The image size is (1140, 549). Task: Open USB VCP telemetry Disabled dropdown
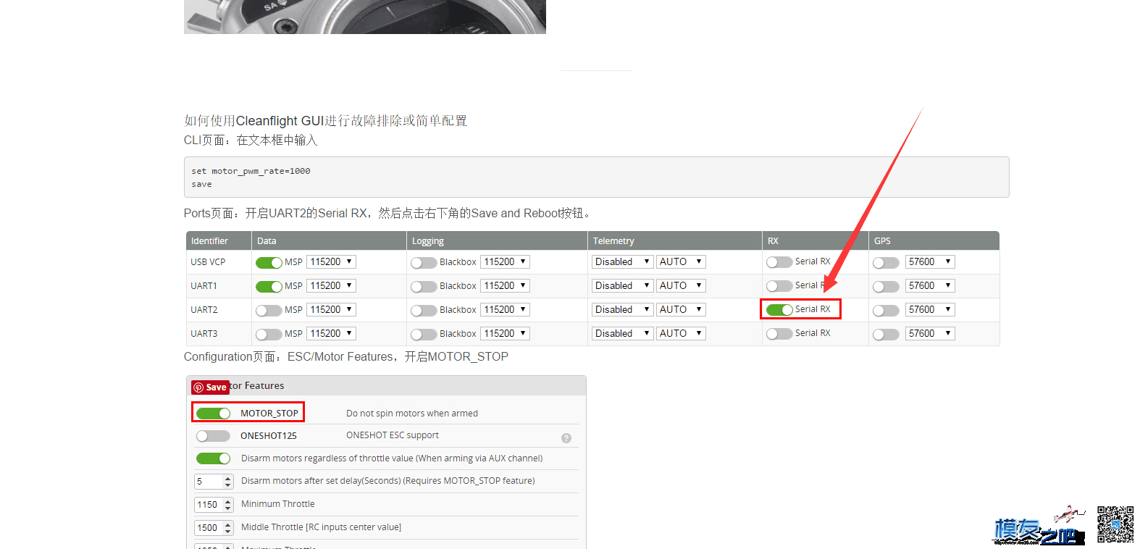point(622,261)
